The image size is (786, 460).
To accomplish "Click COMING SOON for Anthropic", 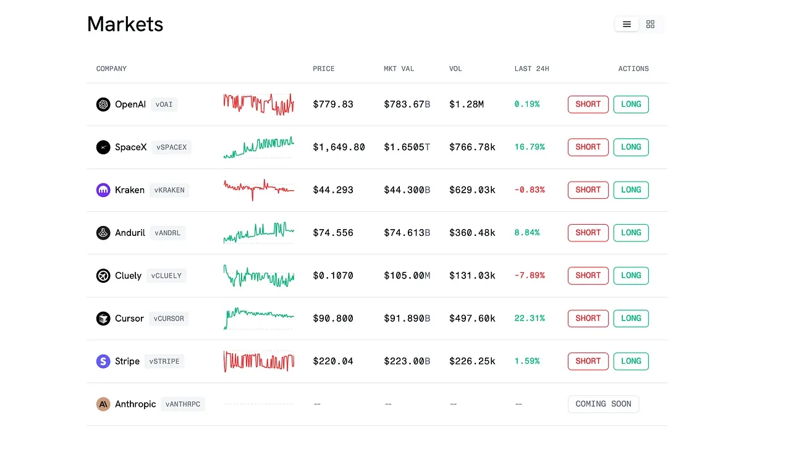I will click(x=603, y=404).
